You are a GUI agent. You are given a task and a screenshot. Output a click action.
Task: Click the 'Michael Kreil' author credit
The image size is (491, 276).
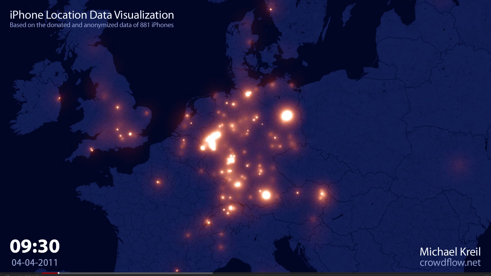(x=450, y=252)
